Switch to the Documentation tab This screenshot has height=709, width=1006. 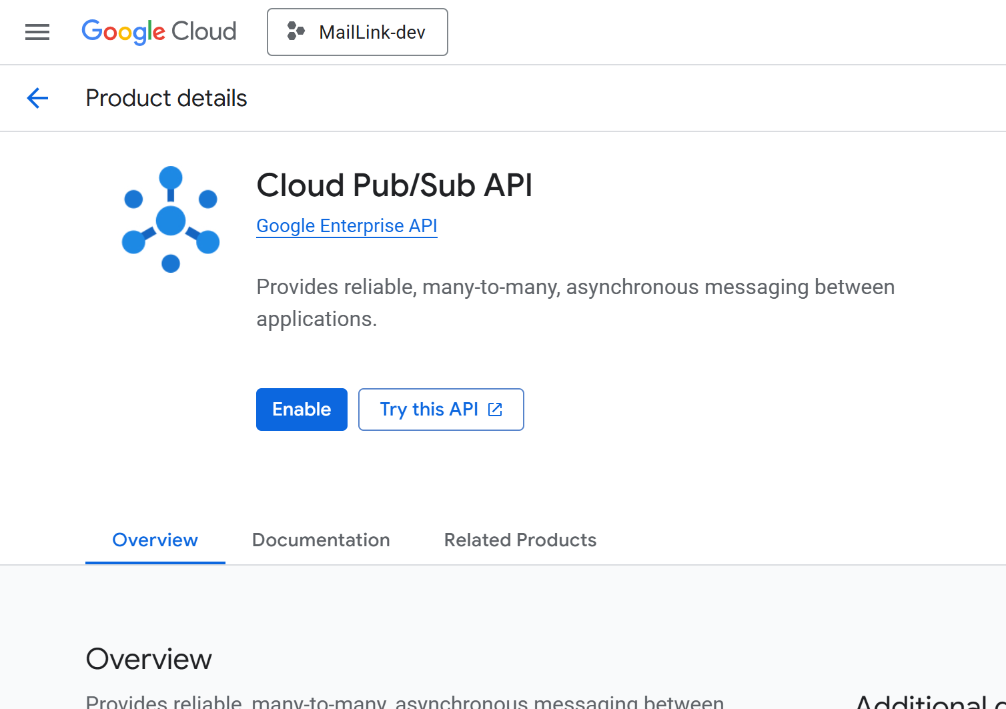pyautogui.click(x=321, y=540)
